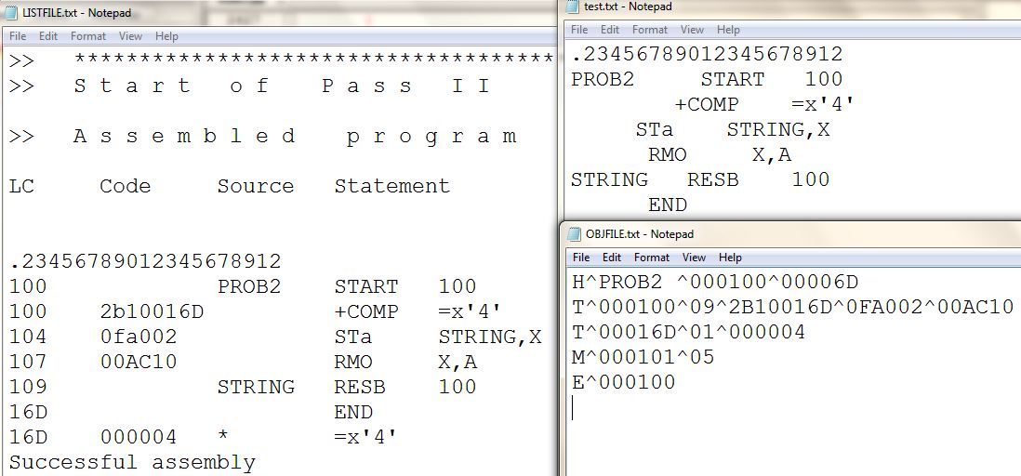Viewport: 1021px width, 476px height.
Task: Click location counter '104' in LISTFILE
Action: [28, 337]
